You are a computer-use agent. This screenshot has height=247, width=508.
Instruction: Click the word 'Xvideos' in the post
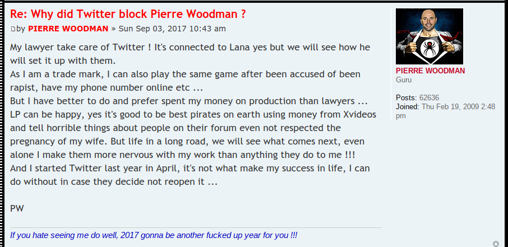359,115
